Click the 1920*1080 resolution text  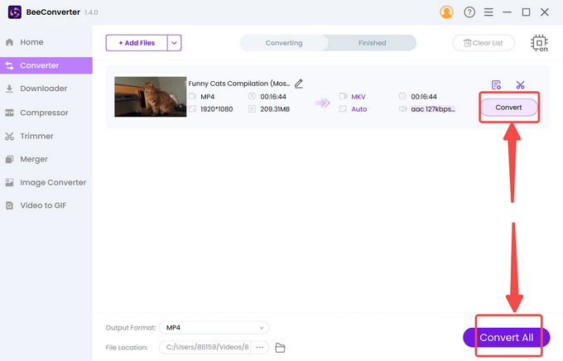pos(217,109)
